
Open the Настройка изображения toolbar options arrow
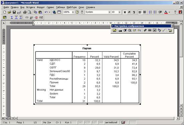click(x=113, y=26)
